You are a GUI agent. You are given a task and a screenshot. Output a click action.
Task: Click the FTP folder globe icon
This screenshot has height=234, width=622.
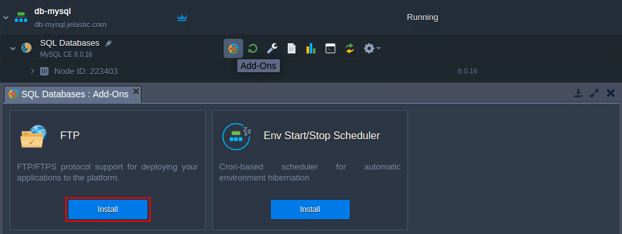tap(34, 137)
